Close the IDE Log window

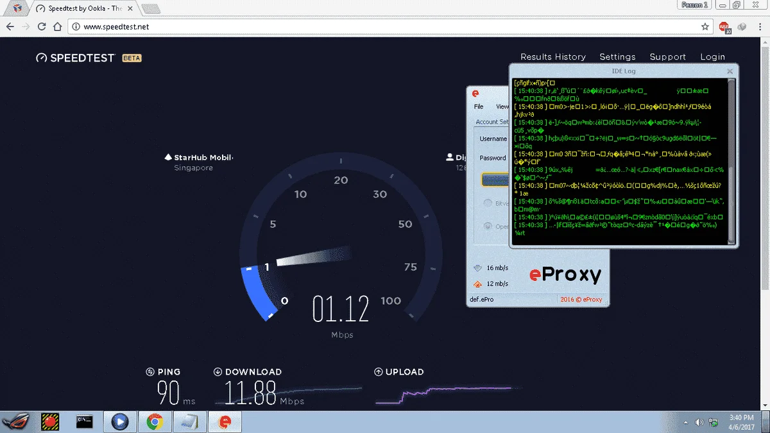click(730, 71)
